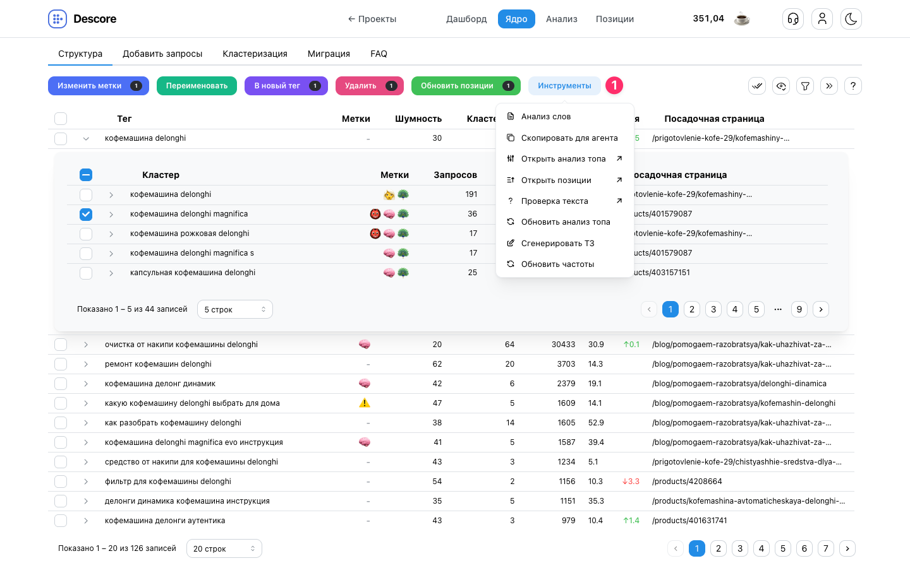Go back via '← Проекты' link
Image resolution: width=910 pixels, height=568 pixels.
(x=372, y=19)
